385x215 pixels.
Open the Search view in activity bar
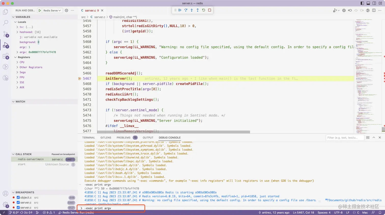5,23
